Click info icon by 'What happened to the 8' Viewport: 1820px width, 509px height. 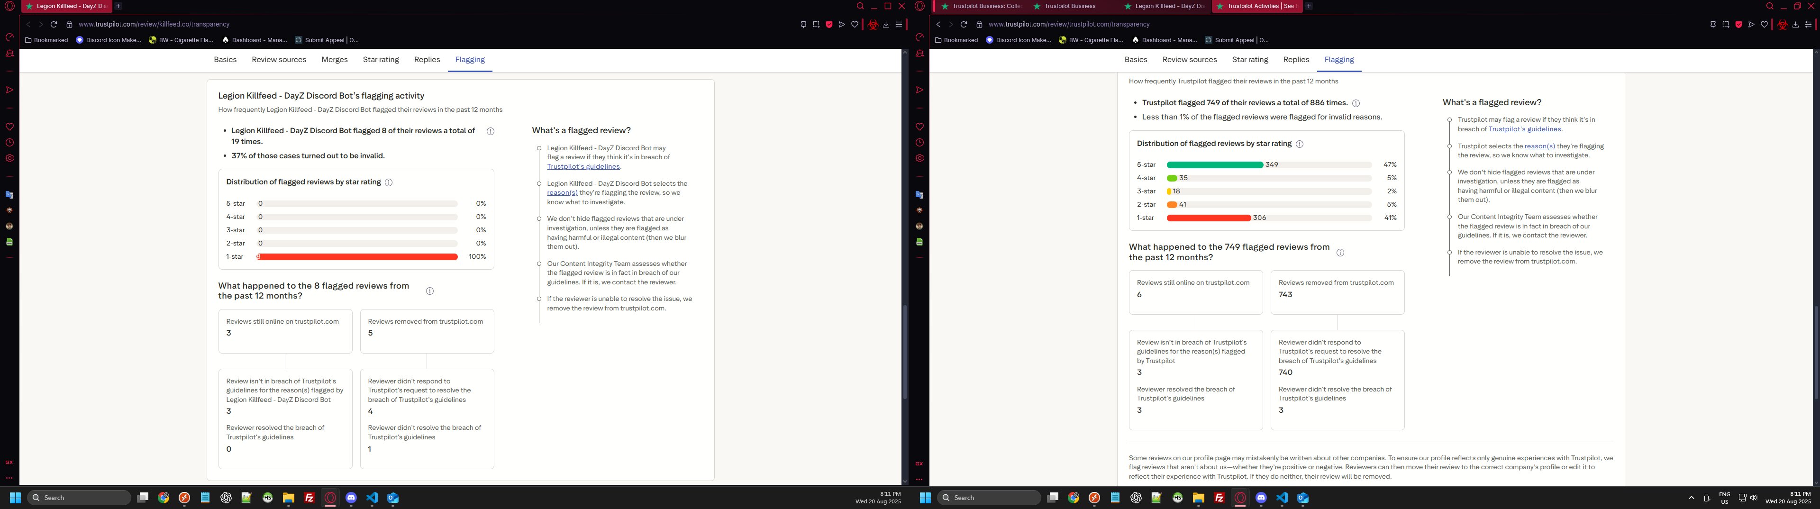(x=429, y=291)
